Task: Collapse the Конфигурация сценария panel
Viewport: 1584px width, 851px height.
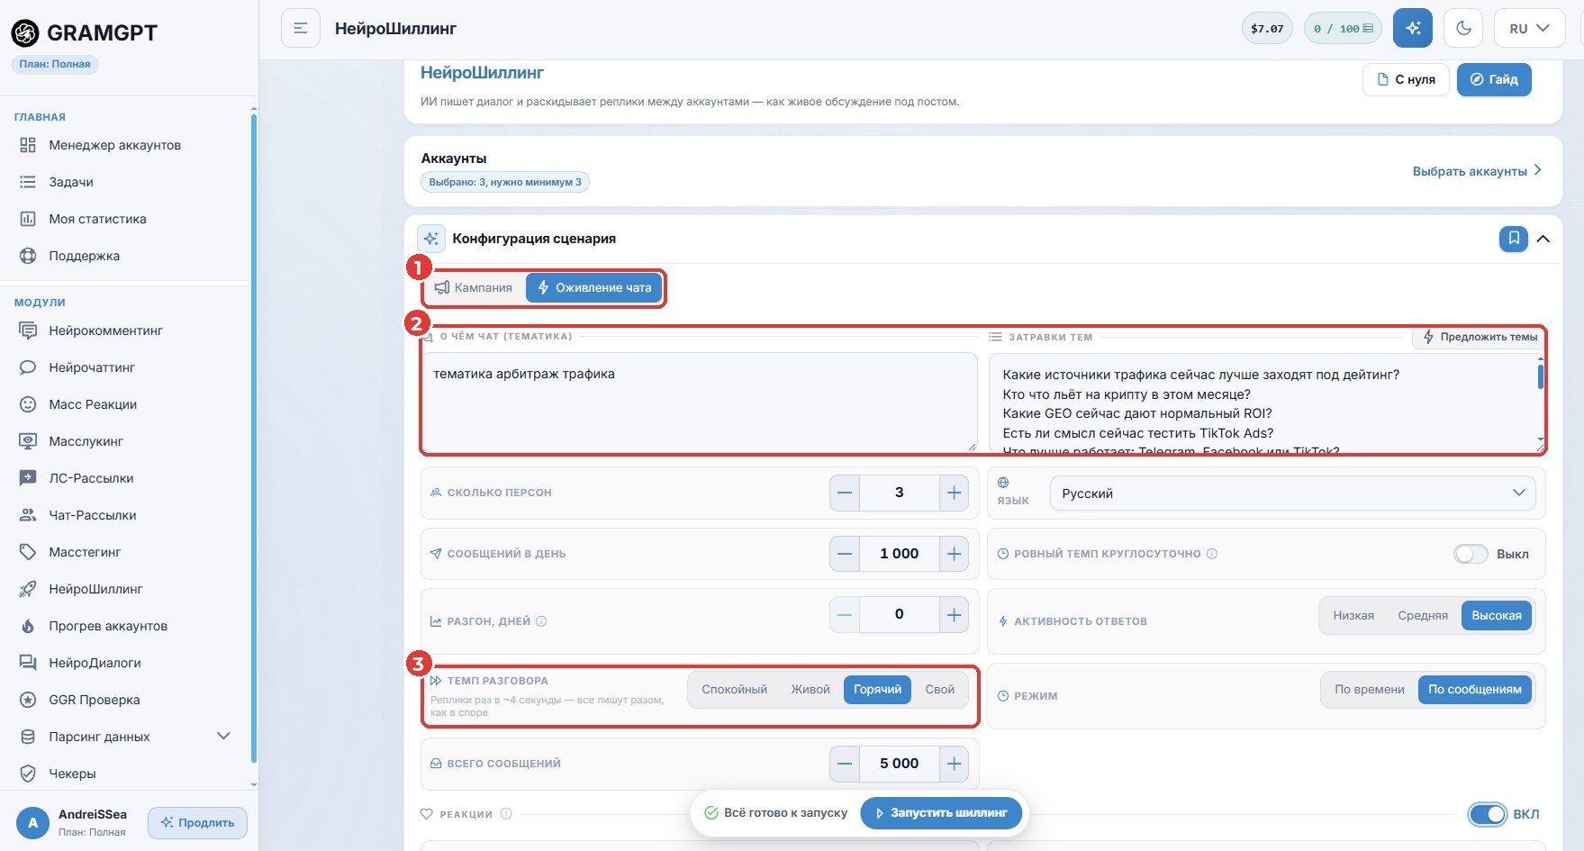Action: tap(1543, 239)
